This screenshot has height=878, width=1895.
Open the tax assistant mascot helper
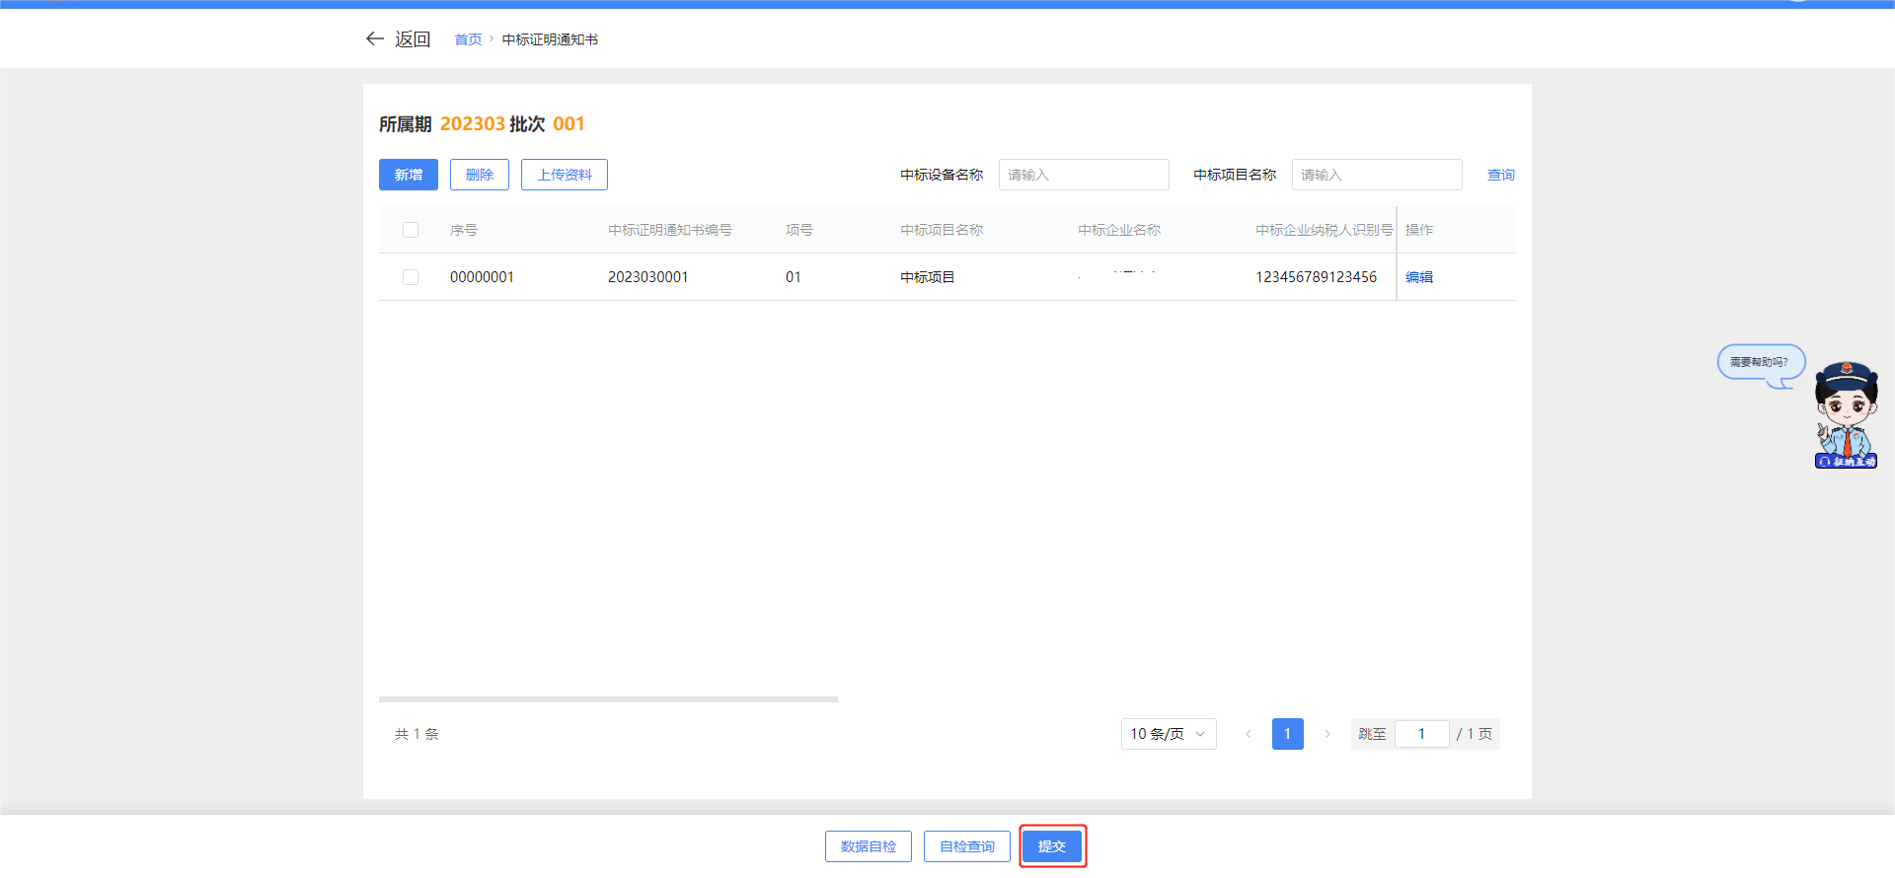pyautogui.click(x=1846, y=416)
